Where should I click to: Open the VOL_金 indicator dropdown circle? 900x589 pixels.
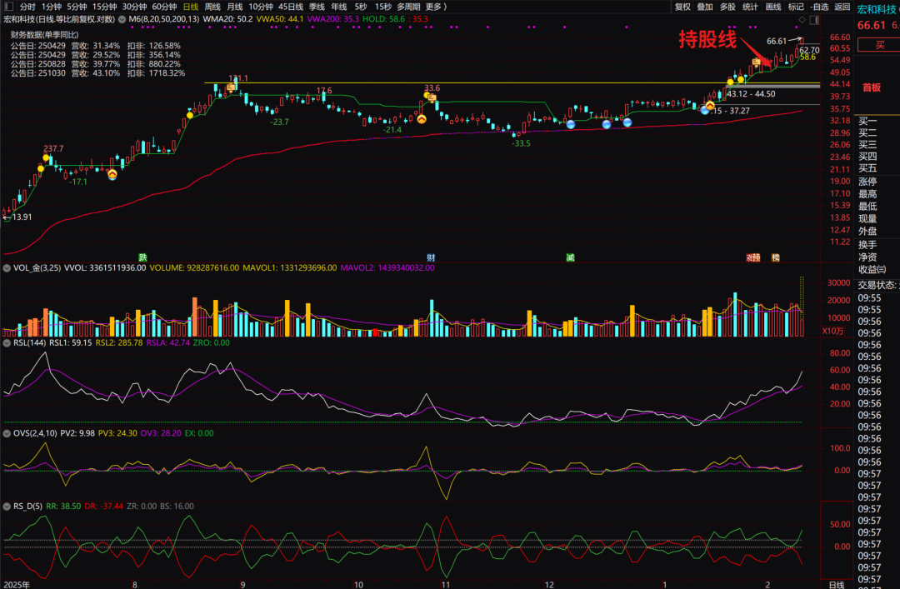pyautogui.click(x=7, y=267)
